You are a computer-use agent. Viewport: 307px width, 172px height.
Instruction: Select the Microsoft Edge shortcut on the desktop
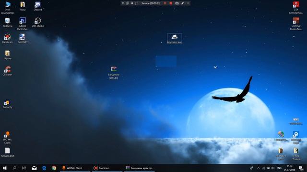tap(296, 138)
